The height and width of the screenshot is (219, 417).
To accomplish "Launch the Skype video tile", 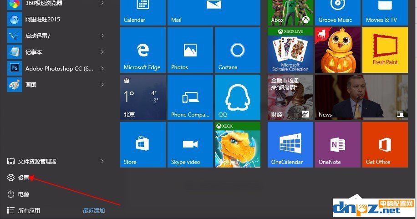I will click(190, 145).
